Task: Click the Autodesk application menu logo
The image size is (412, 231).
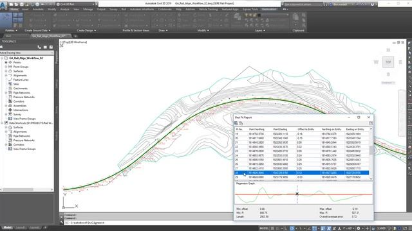Action: coord(4,5)
